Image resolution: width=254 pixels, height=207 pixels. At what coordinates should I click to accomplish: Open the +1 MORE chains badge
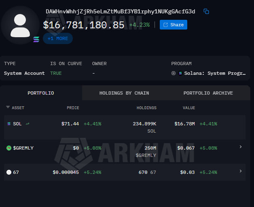click(58, 38)
